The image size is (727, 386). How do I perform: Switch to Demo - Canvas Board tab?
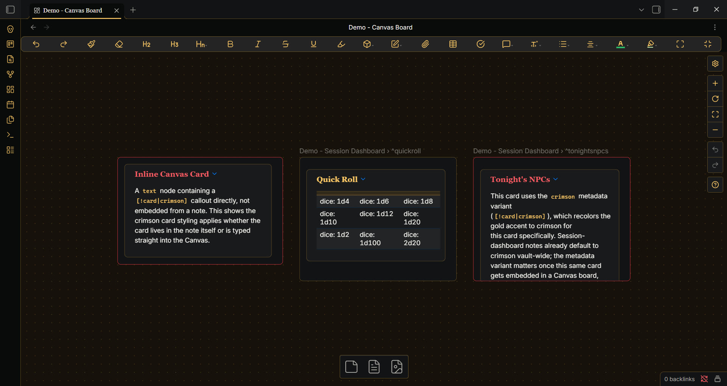coord(72,10)
